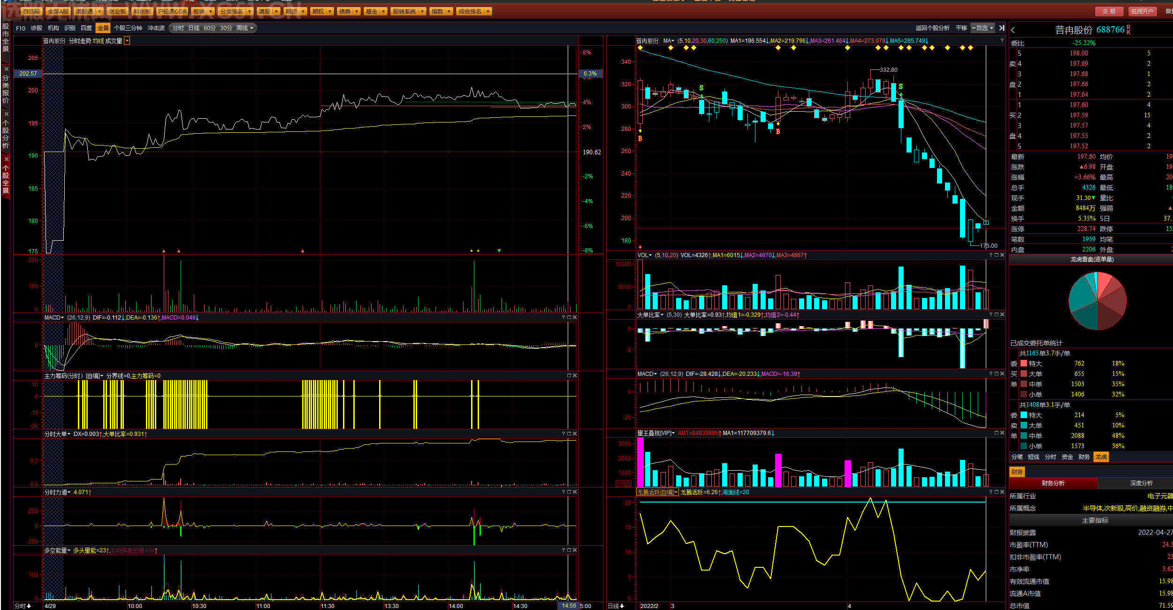Screen dimensions: 1173x610
Task: Click help icon on the 分时大单 panel
Action: [x=564, y=434]
